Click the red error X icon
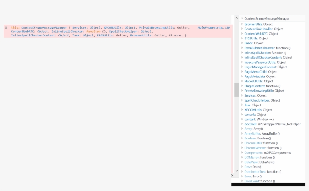309x191 pixels. (6, 28)
